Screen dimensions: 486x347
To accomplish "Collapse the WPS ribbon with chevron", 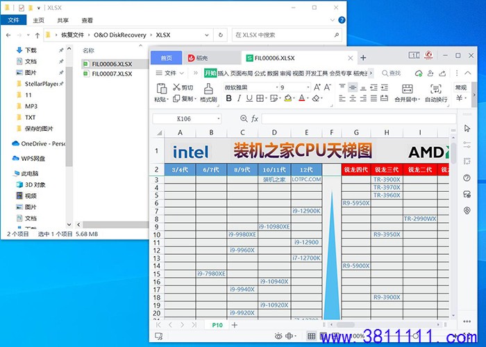I will tap(468, 73).
